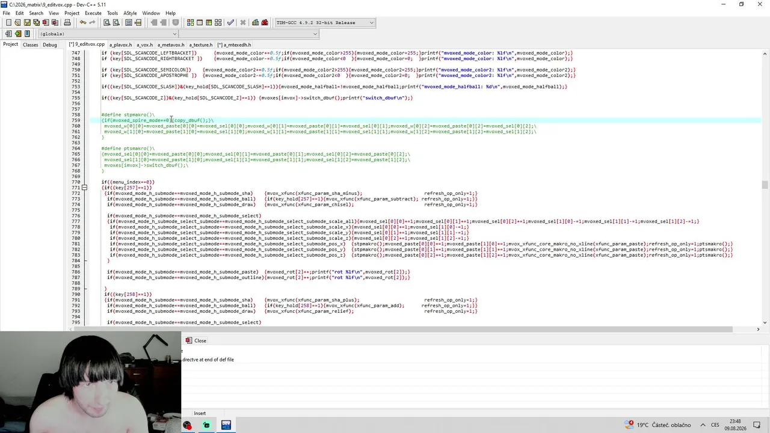The width and height of the screenshot is (770, 433).
Task: Switch to the Classes sidebar tab
Action: coord(30,45)
